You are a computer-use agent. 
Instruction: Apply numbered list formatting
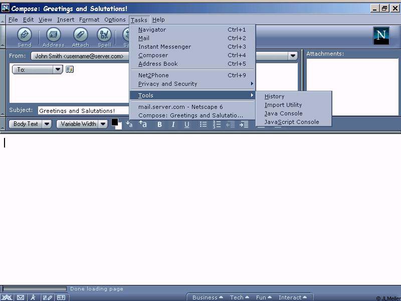pyautogui.click(x=217, y=124)
